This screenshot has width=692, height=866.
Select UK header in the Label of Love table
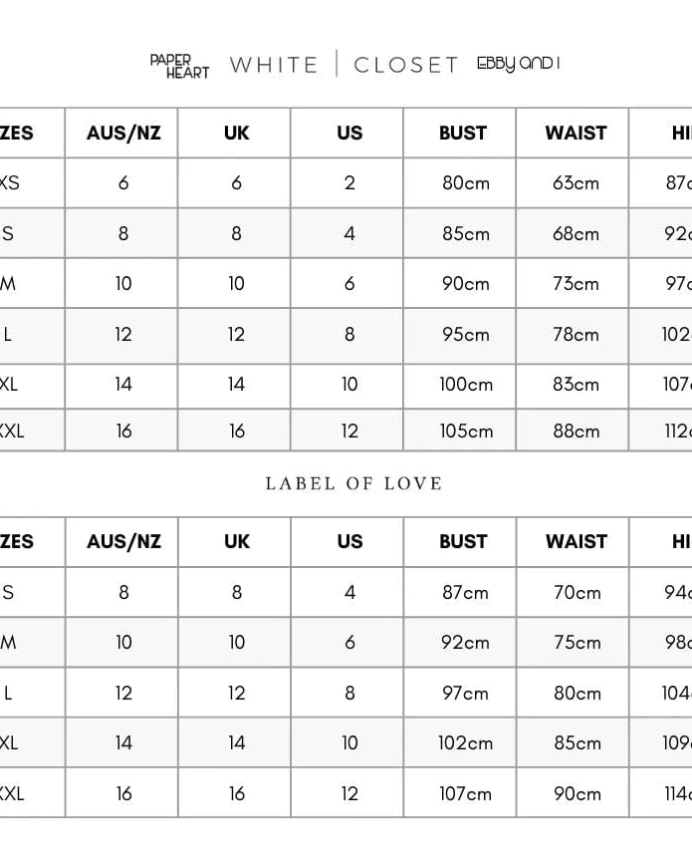coord(237,541)
